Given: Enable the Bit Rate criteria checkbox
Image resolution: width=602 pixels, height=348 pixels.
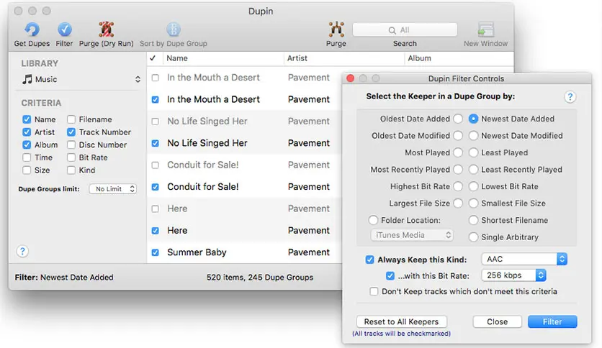Looking at the screenshot, I should pos(71,157).
